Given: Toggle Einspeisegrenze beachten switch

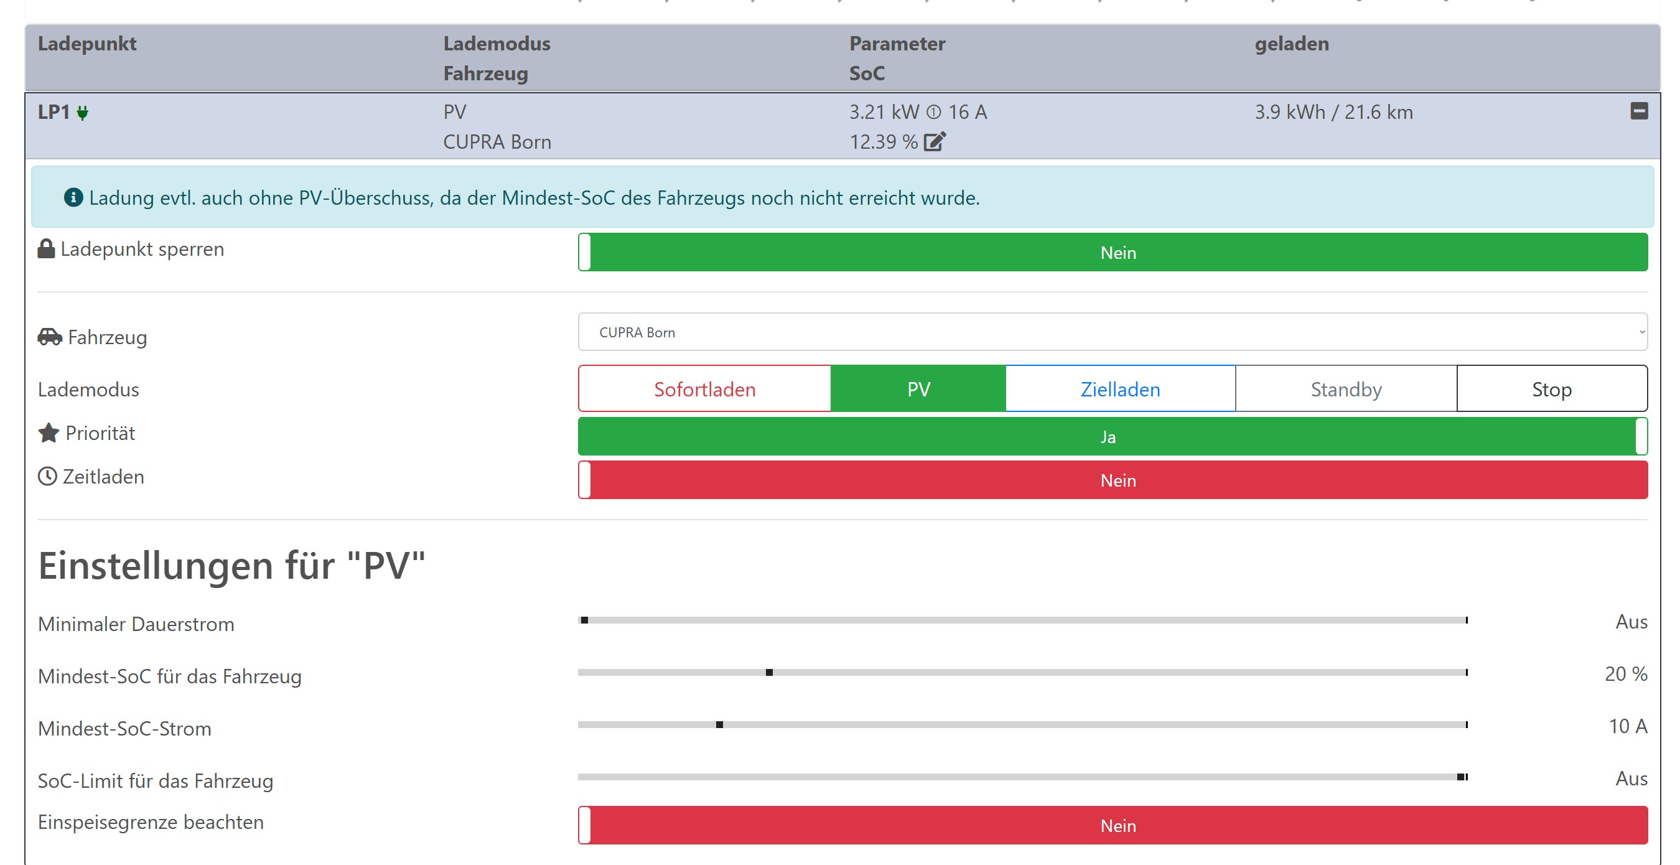Looking at the screenshot, I should tap(1112, 825).
